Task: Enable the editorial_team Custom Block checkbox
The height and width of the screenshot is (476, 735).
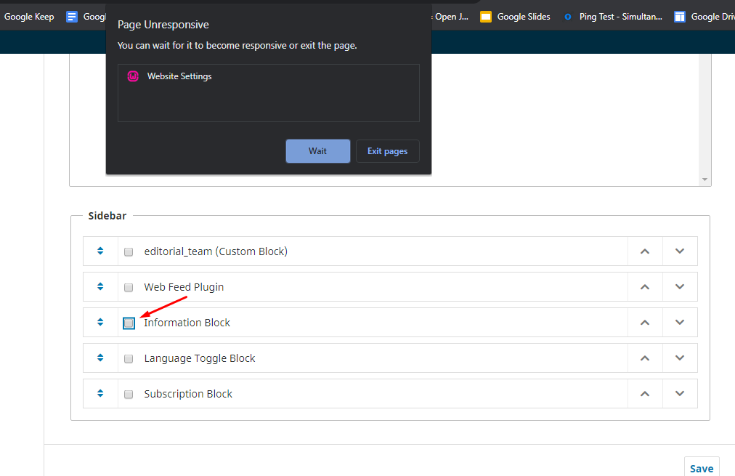Action: coord(129,252)
